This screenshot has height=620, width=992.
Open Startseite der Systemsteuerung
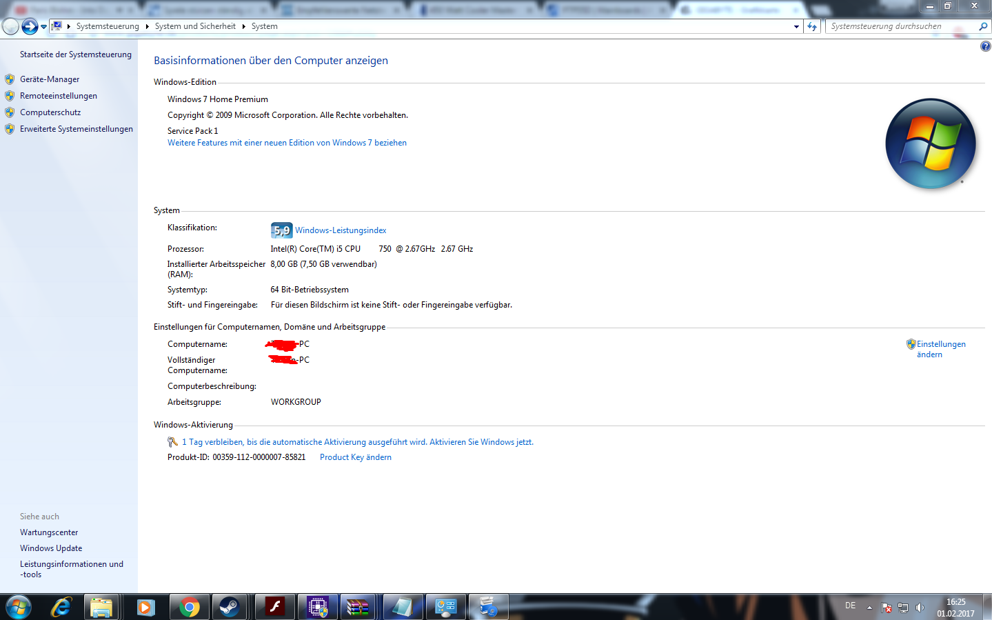tap(76, 54)
